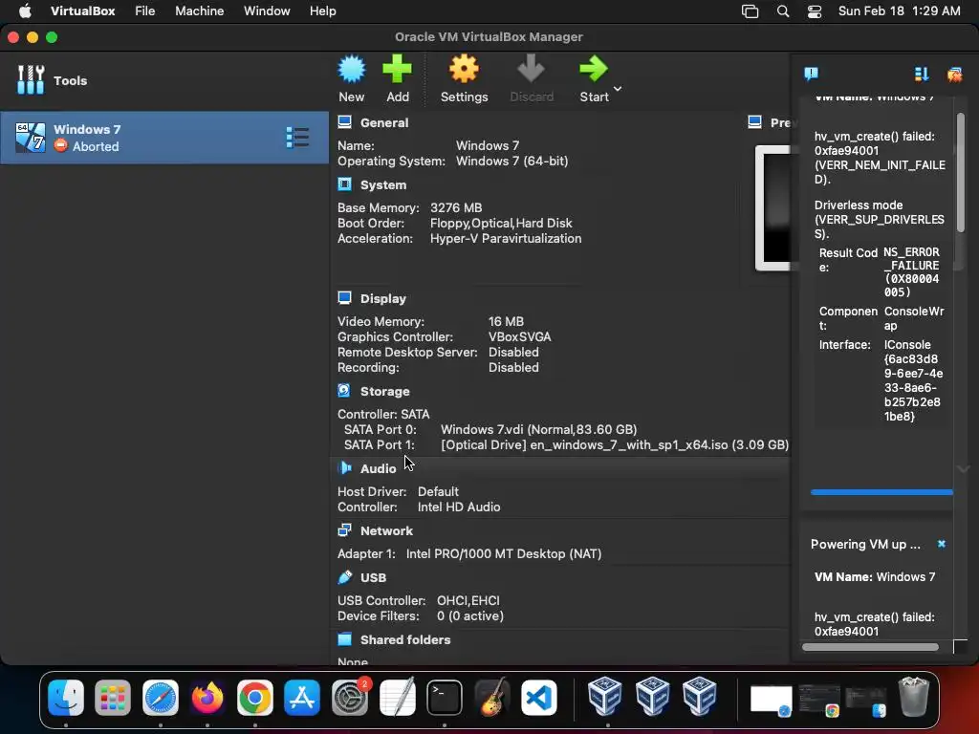
Task: Open Visual Studio Code from the Dock
Action: pos(539,697)
